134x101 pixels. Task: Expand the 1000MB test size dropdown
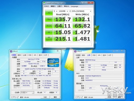click(x=63, y=11)
